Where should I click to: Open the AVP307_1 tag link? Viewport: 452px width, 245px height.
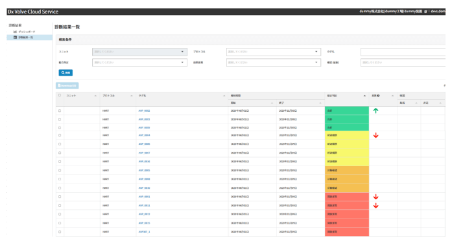point(144,231)
